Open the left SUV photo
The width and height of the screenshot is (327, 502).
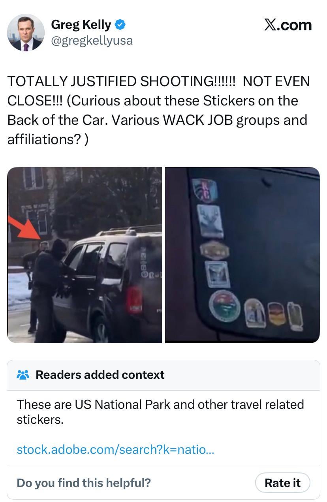85,255
